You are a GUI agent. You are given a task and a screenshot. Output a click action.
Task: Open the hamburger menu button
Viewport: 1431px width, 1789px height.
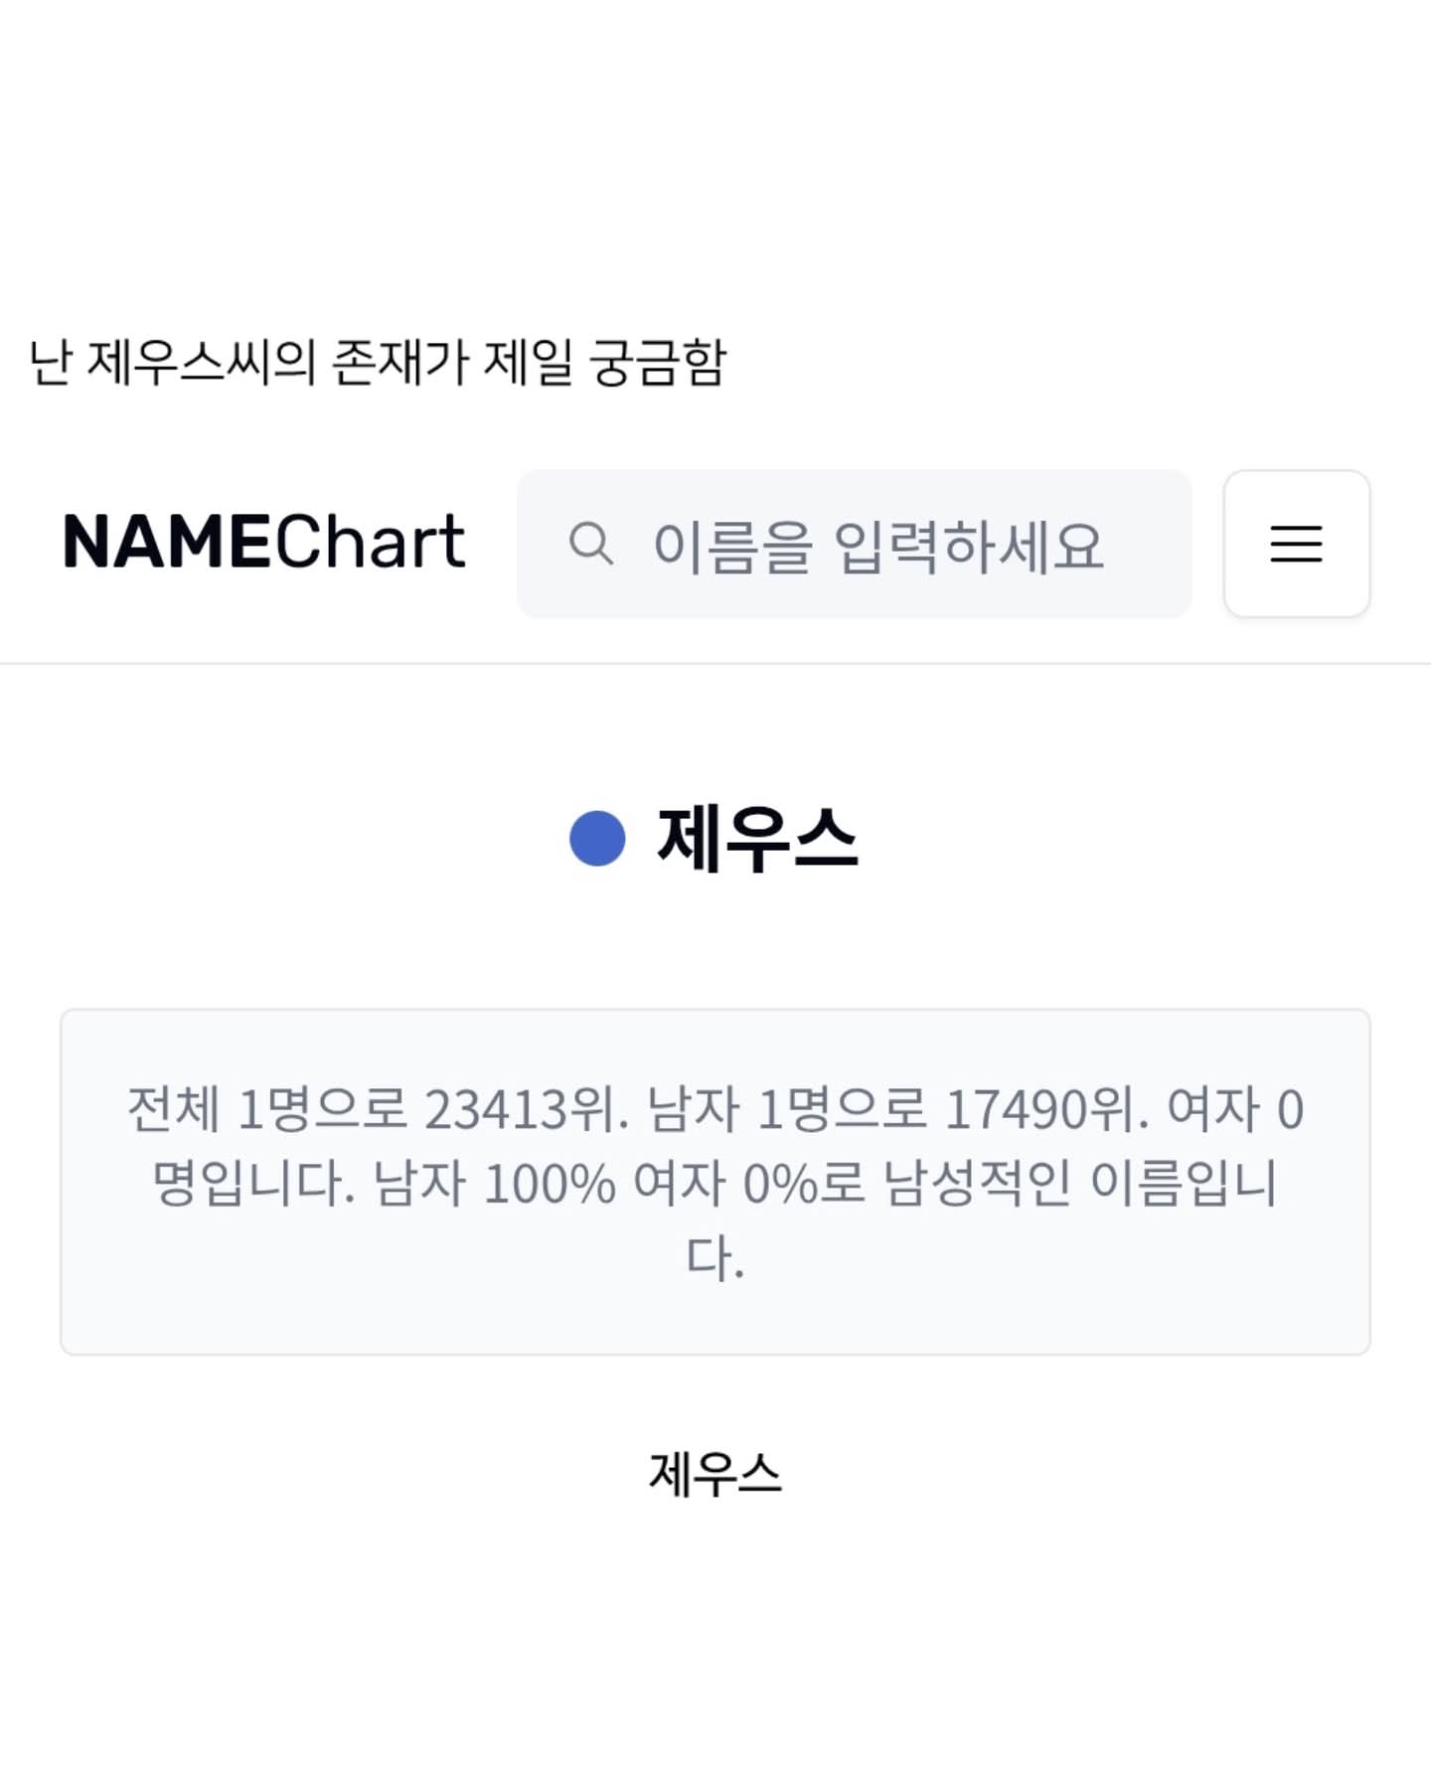tap(1296, 544)
